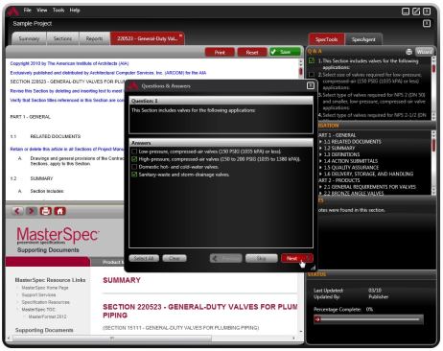
Task: Click the 'Section includes:' paragraph text
Action: click(47, 191)
